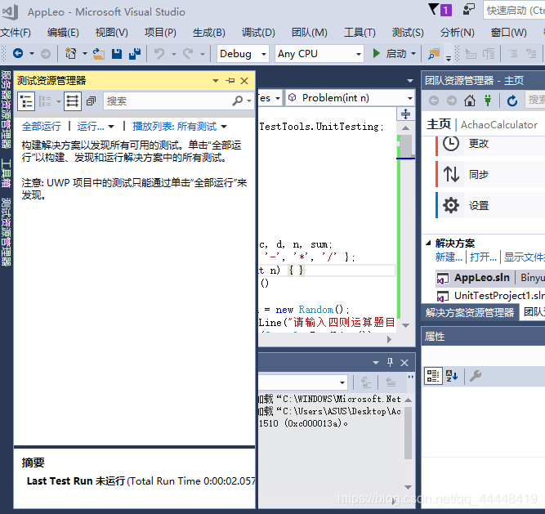Open the 编辑(E) menu

pos(63,33)
